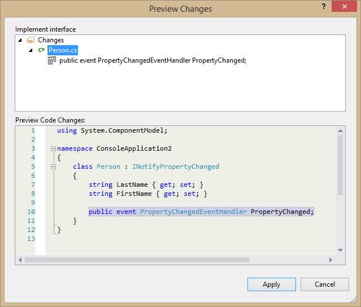Select the Person.cs file item
The width and height of the screenshot is (361, 307).
point(63,50)
